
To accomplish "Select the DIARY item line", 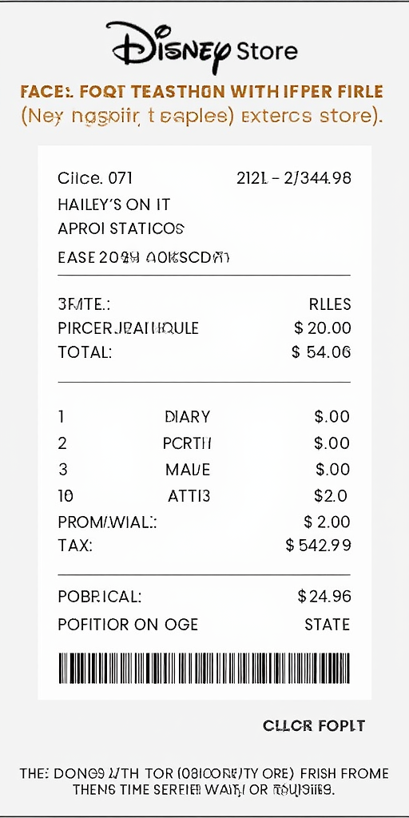I will tap(204, 416).
